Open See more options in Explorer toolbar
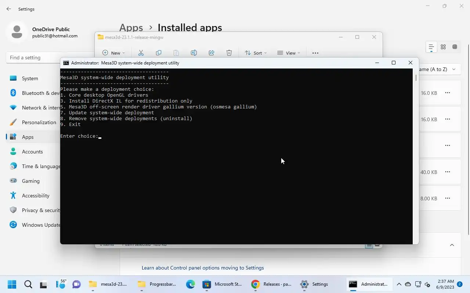470x293 pixels. [x=315, y=53]
